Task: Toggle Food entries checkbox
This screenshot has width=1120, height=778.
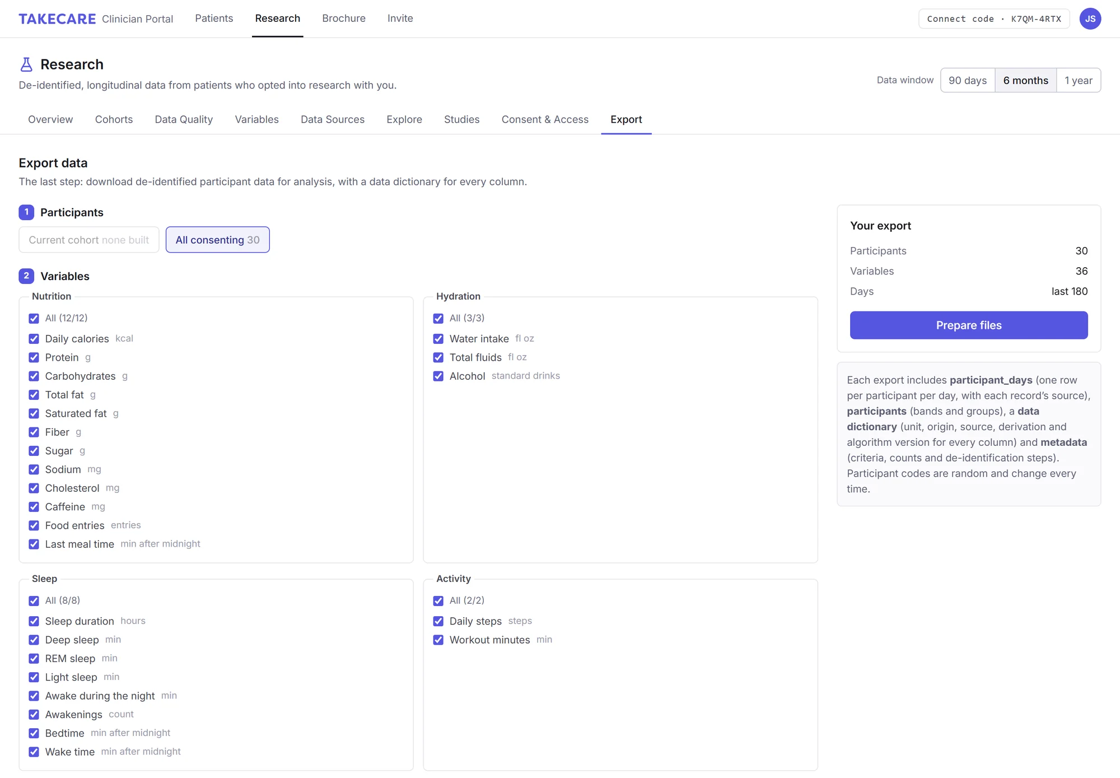Action: [x=34, y=525]
